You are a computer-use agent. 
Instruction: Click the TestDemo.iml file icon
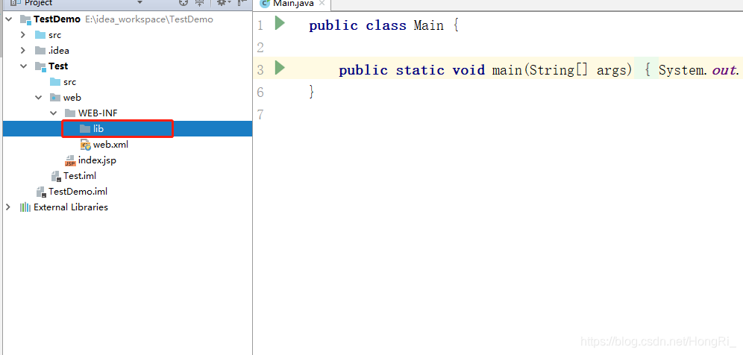point(41,192)
